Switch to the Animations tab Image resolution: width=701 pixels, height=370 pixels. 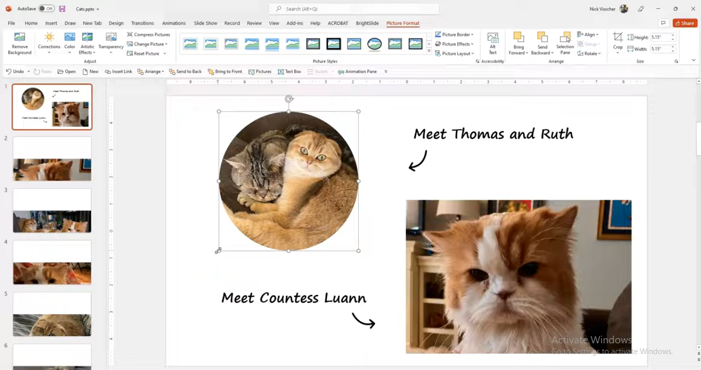coord(174,23)
